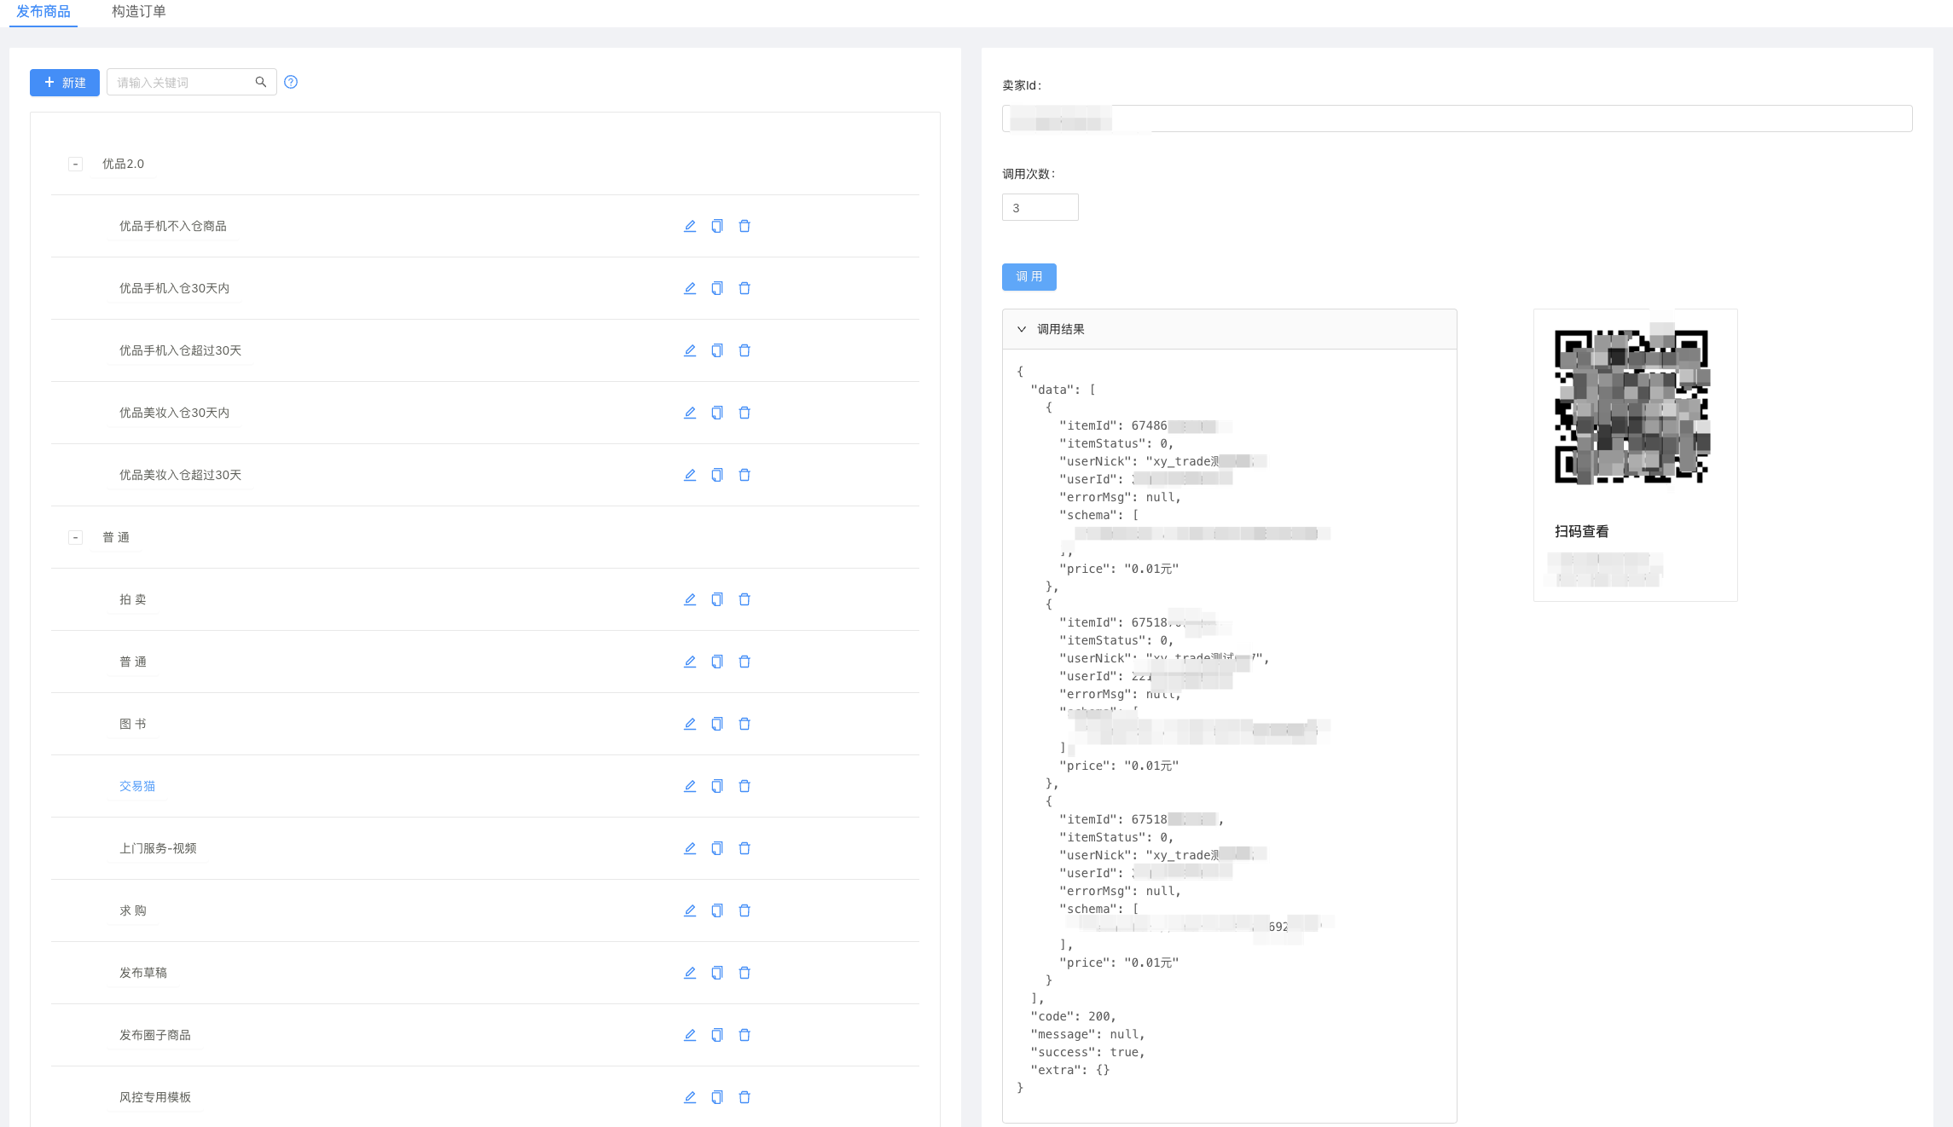Focus the 调用次数 input field
Screen dimensions: 1953x1127
(x=1040, y=207)
